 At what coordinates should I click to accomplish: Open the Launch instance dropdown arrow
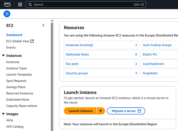[101, 111]
